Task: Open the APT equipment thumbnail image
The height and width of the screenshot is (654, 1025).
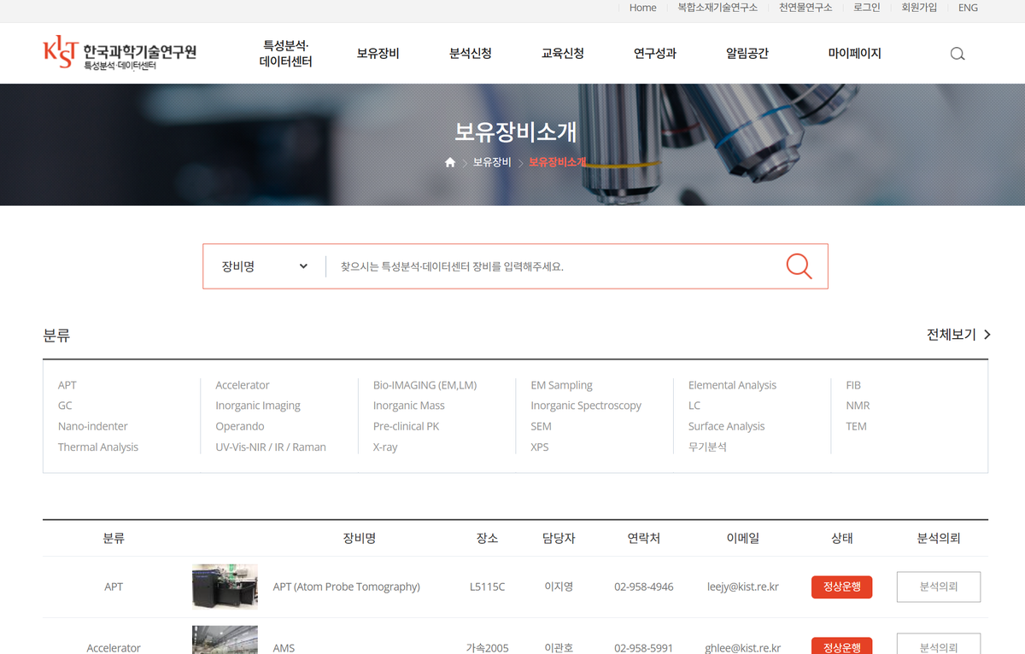Action: click(225, 587)
